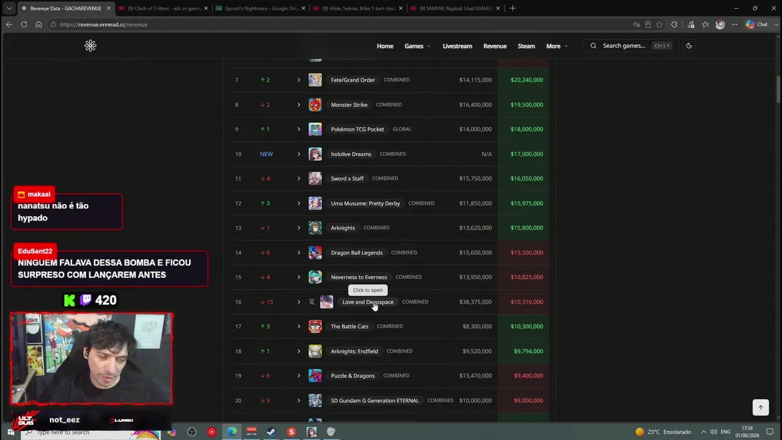782x440 pixels.
Task: Click the Battle Cats game icon
Action: coord(315,326)
